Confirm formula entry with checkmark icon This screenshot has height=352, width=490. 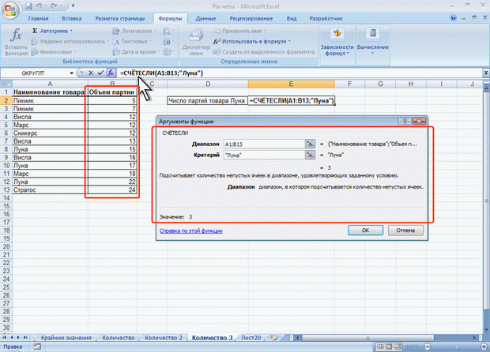pos(100,73)
